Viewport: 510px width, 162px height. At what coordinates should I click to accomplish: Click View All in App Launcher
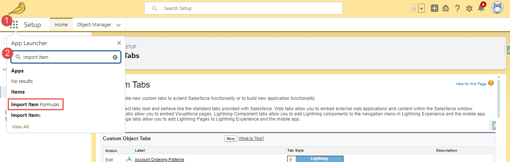click(x=20, y=126)
